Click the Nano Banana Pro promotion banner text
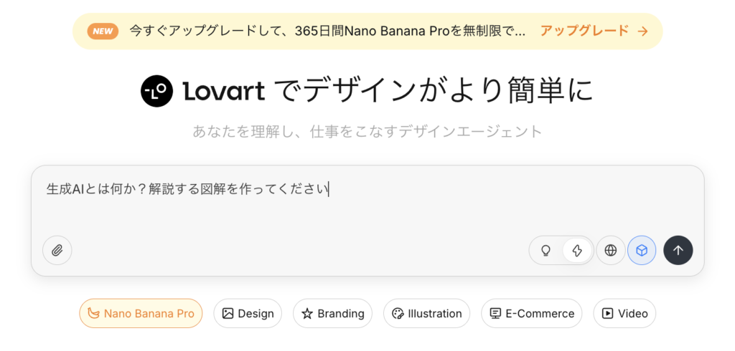The height and width of the screenshot is (351, 735). click(x=327, y=31)
